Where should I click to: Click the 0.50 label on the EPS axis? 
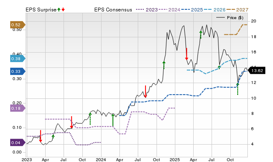[x=17, y=30]
